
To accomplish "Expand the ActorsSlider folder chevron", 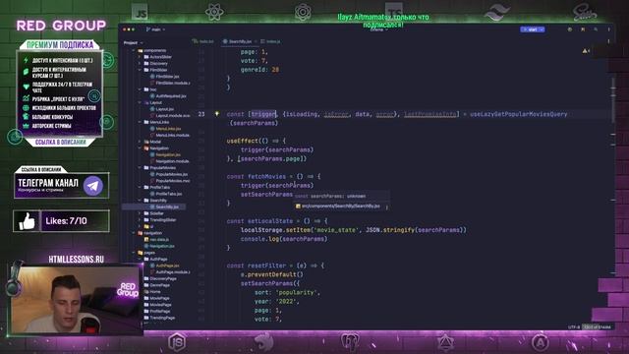I will [x=140, y=57].
